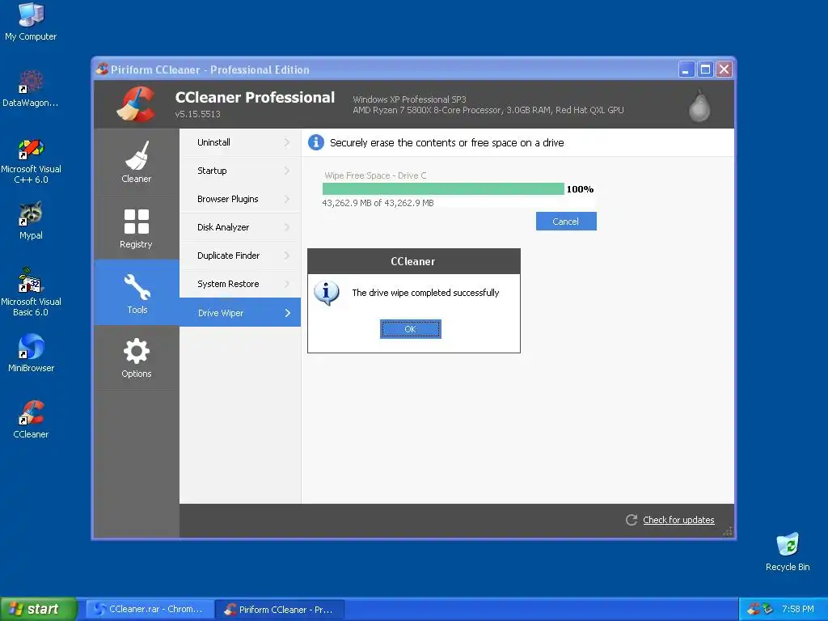Click the refresh icon beside Check for updates

pyautogui.click(x=632, y=520)
